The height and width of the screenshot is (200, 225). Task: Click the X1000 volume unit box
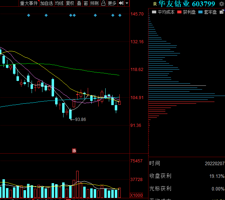136,195
